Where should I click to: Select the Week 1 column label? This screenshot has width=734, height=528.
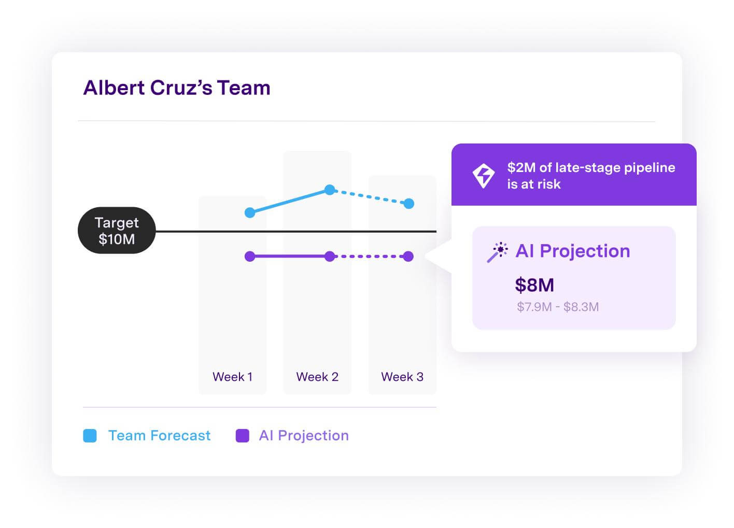pos(232,377)
